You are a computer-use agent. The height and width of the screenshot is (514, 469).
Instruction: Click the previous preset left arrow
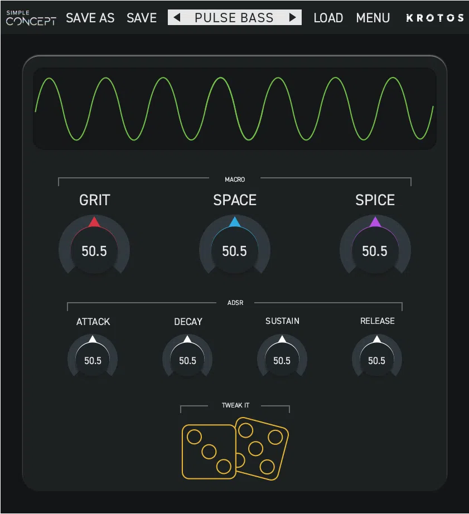point(177,17)
